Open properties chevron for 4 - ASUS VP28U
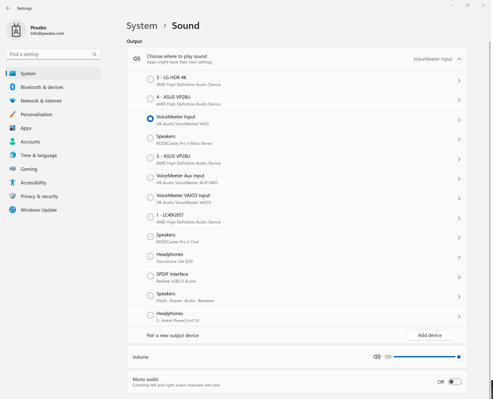 pyautogui.click(x=459, y=100)
